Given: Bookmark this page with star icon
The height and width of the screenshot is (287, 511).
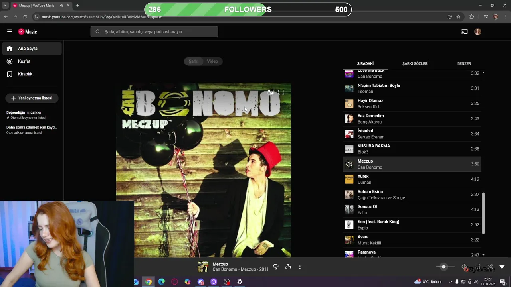Looking at the screenshot, I should coord(458,17).
